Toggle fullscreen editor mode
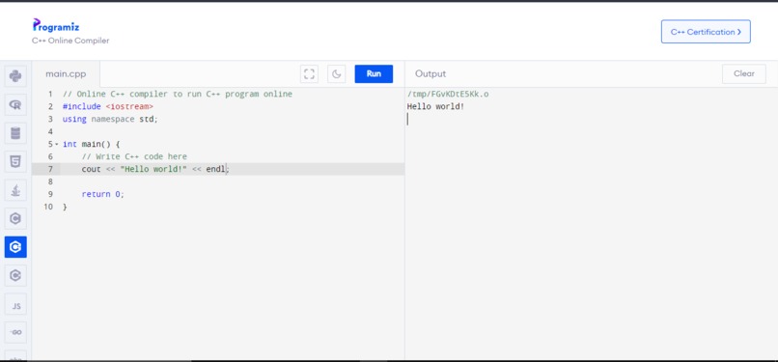 click(x=309, y=74)
